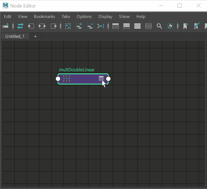Toggle the second node view mode button

pyautogui.click(x=126, y=26)
